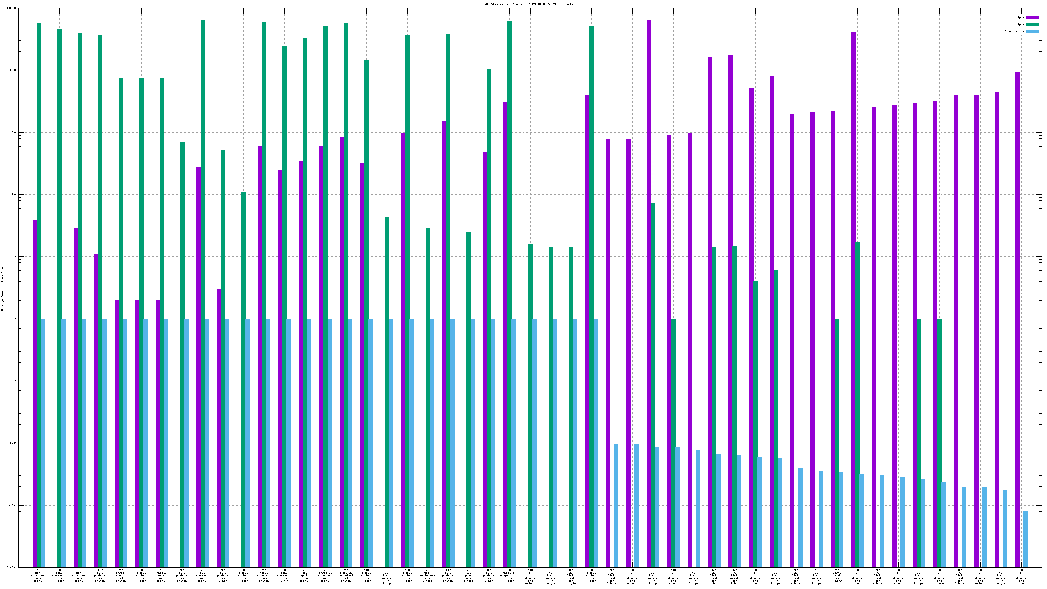
Task: Click the psbl.surriel.com origin x-axis label
Action: coord(264,575)
